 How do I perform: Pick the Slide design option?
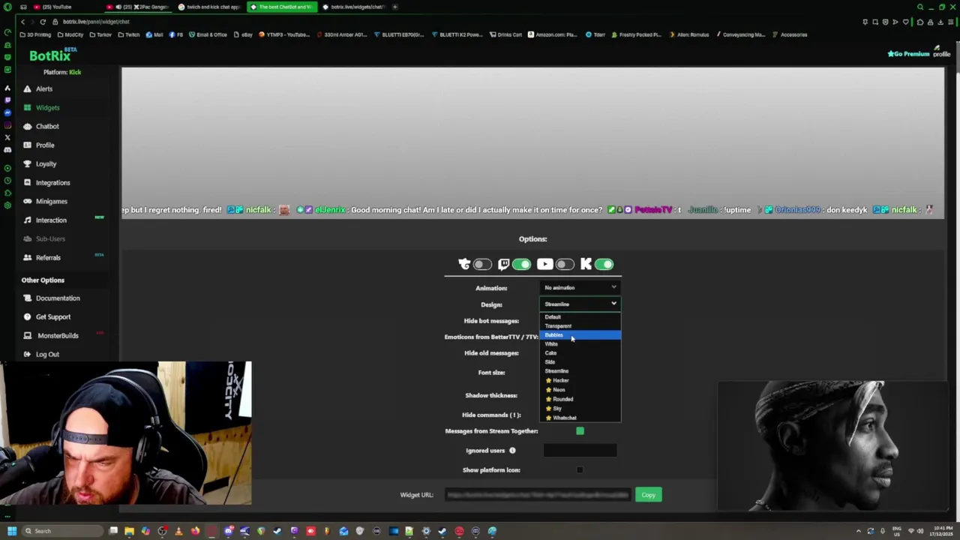[580, 362]
